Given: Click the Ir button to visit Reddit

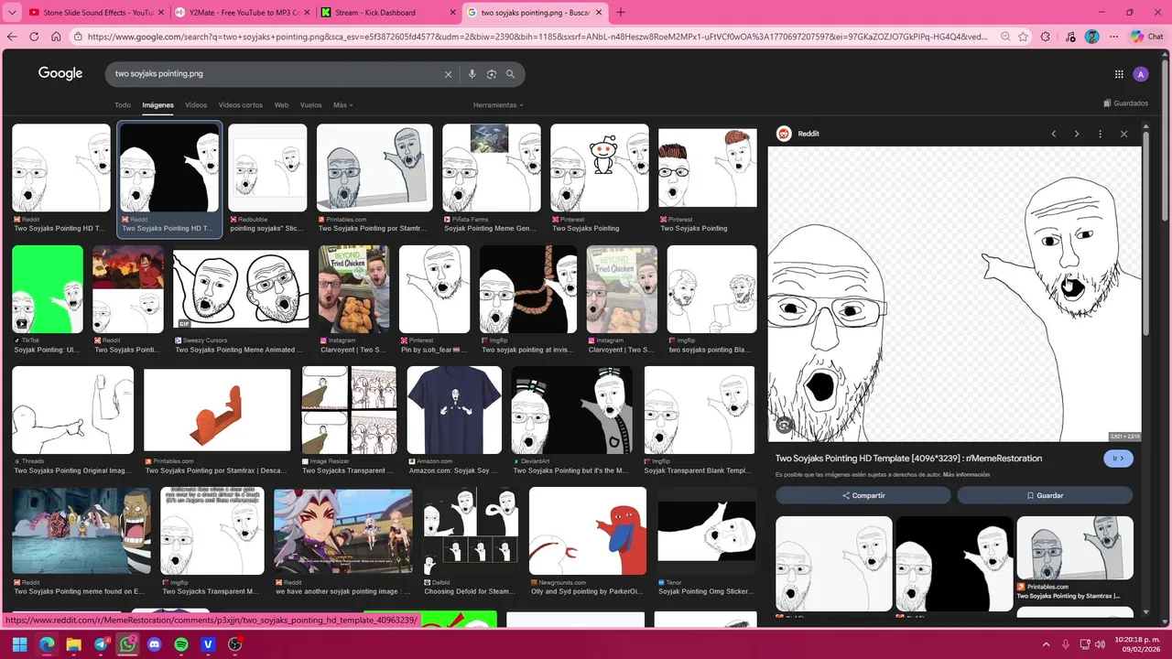Looking at the screenshot, I should [1118, 459].
